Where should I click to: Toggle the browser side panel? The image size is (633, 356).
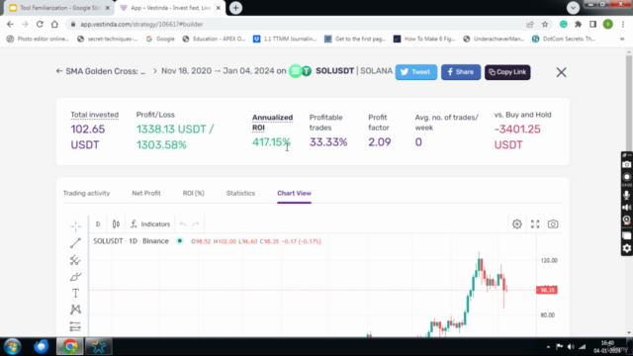[593, 24]
